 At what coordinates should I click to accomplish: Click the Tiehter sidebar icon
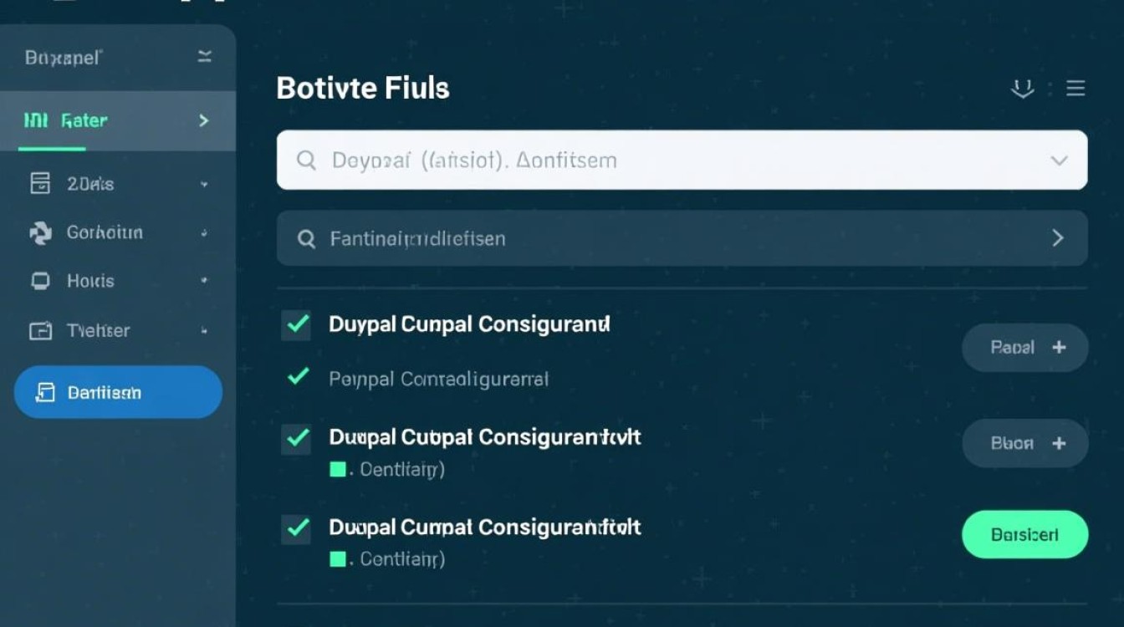(40, 331)
